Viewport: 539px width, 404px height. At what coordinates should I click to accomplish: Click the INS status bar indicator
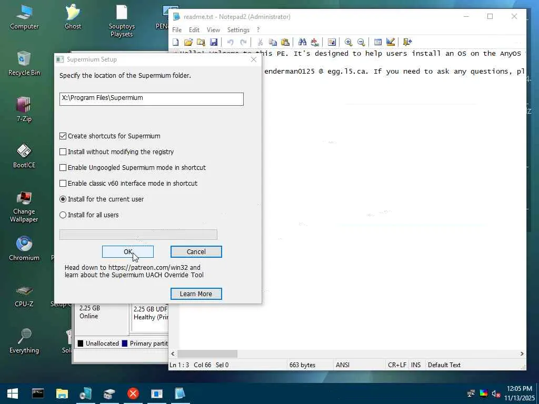point(416,365)
